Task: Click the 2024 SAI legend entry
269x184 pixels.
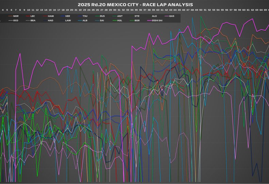Action: pyautogui.click(x=157, y=20)
